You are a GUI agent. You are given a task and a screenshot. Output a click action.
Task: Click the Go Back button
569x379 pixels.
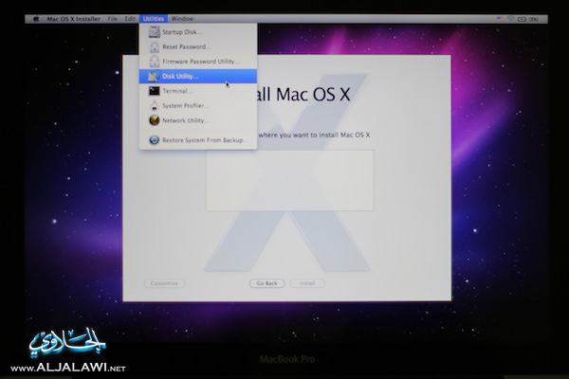(266, 283)
